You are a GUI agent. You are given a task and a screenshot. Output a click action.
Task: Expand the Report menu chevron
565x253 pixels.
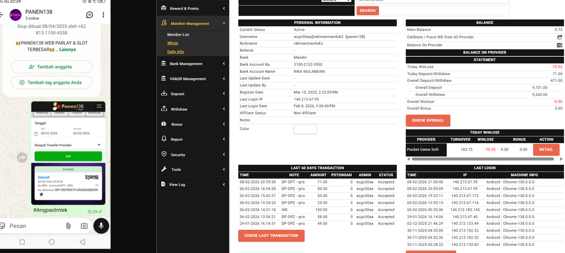[x=224, y=139]
